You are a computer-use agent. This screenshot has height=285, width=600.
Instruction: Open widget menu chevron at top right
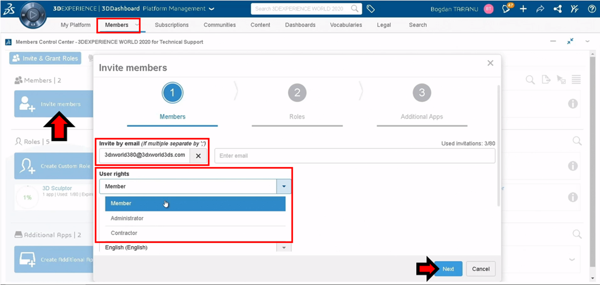587,41
